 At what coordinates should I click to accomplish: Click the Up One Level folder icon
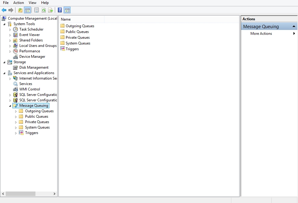tap(20, 10)
